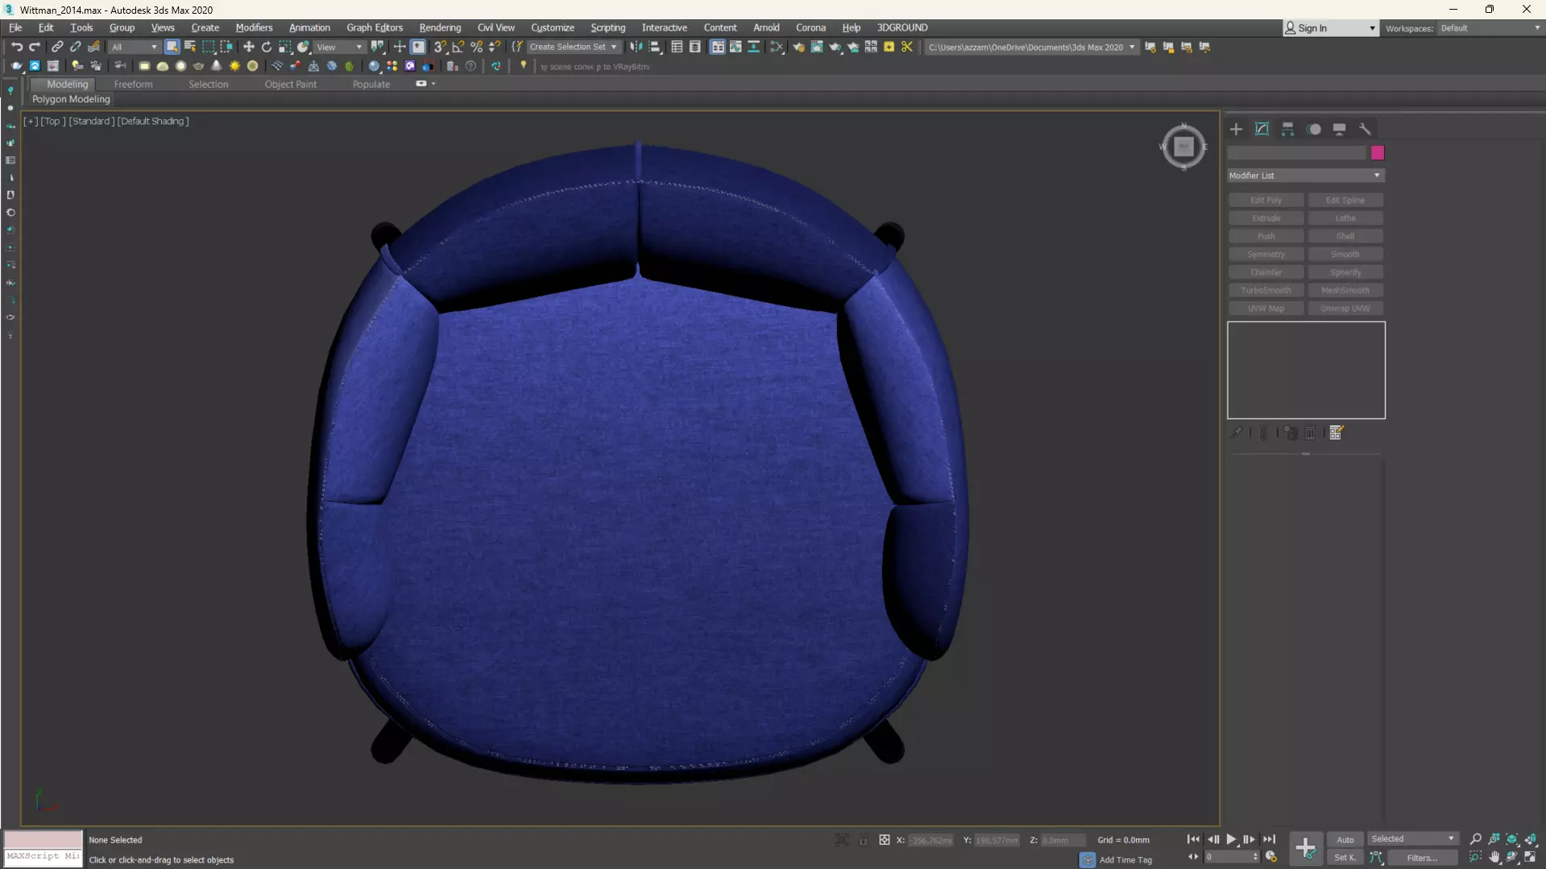
Task: Choose the Select and Scale tool
Action: 285,47
